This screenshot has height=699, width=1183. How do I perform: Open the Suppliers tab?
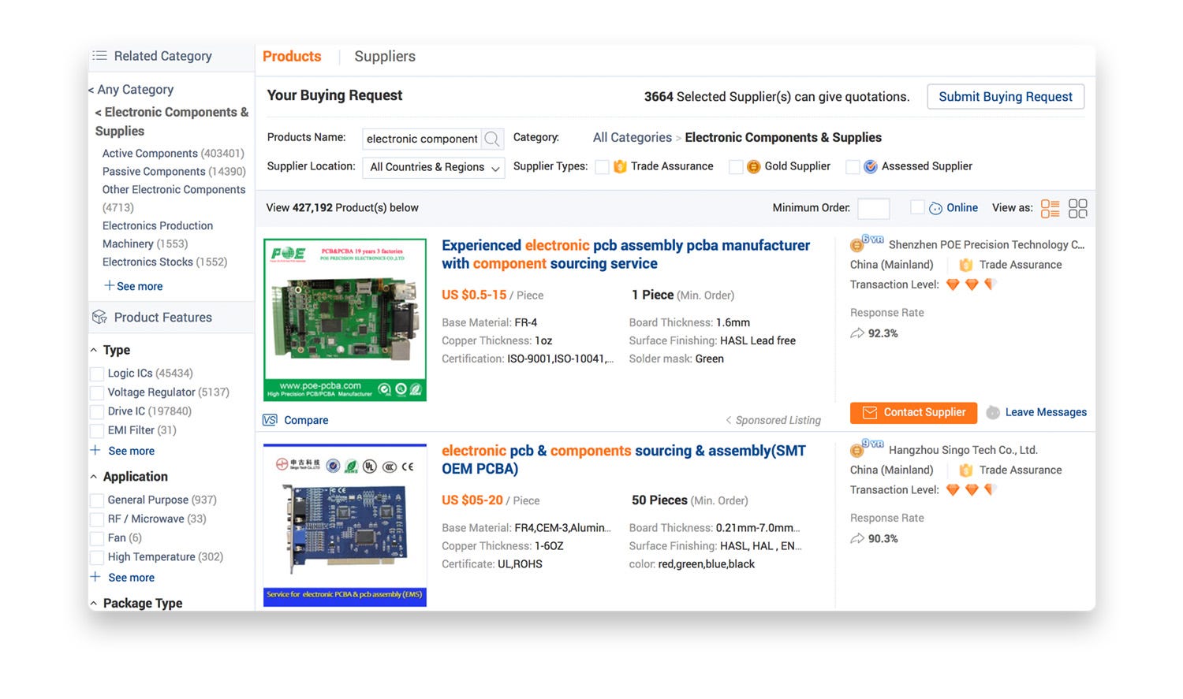click(385, 56)
